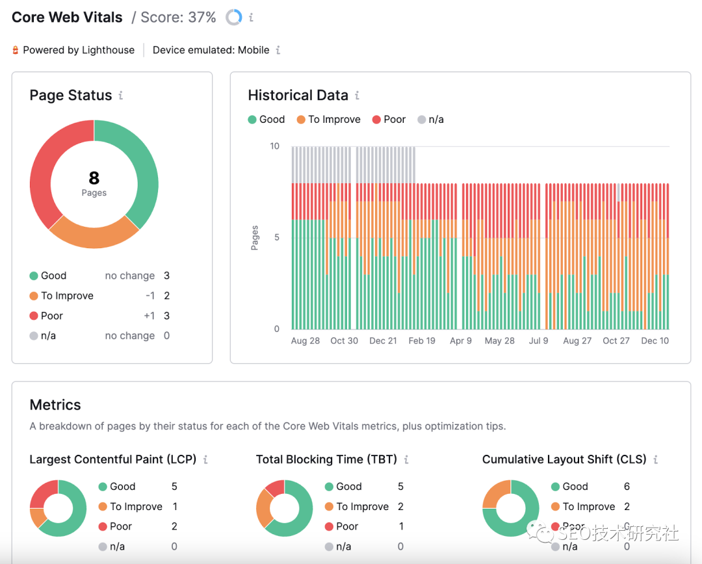Click info icon next to Core Web Vitals score
Screen dimensions: 702x564
pos(252,18)
